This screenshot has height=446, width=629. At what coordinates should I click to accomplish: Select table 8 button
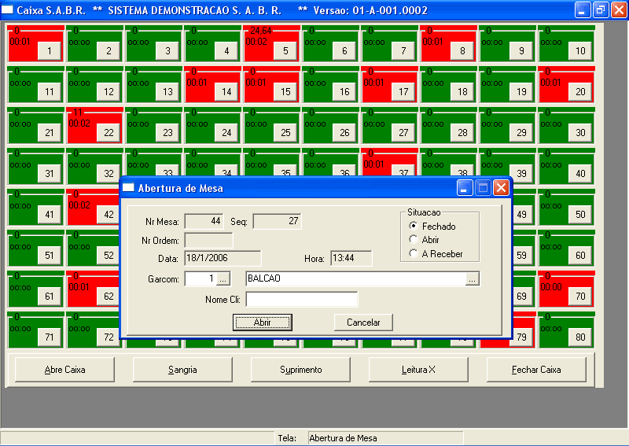click(x=462, y=51)
